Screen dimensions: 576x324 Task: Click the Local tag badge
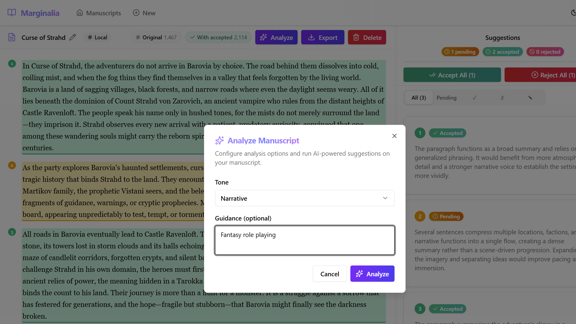[x=97, y=37]
